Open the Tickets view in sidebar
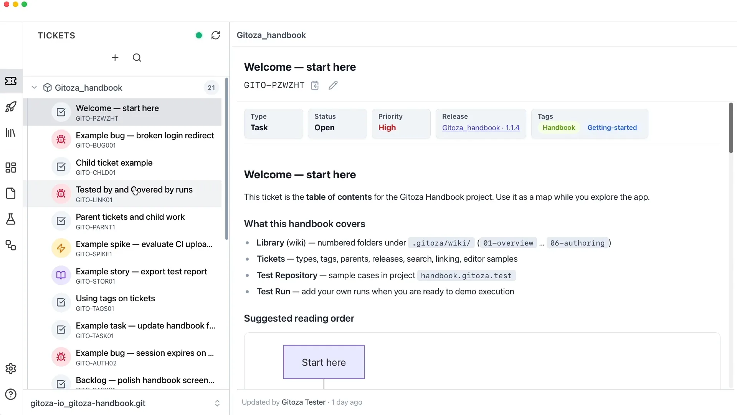Screen dimensions: 737x415 pos(11,81)
